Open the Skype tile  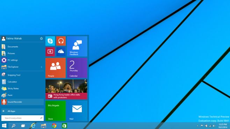50,41
